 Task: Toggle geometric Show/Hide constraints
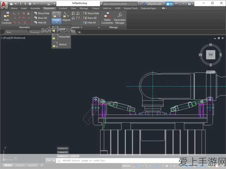[42, 14]
